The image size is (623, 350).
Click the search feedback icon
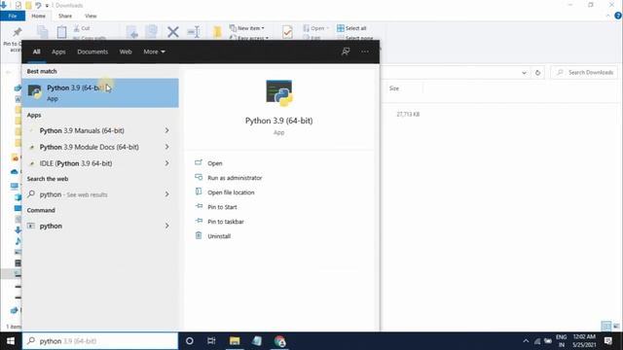point(346,52)
